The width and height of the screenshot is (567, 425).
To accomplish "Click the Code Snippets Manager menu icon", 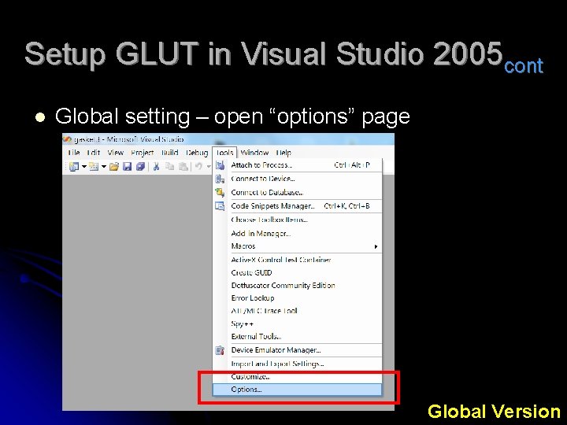I will click(220, 206).
